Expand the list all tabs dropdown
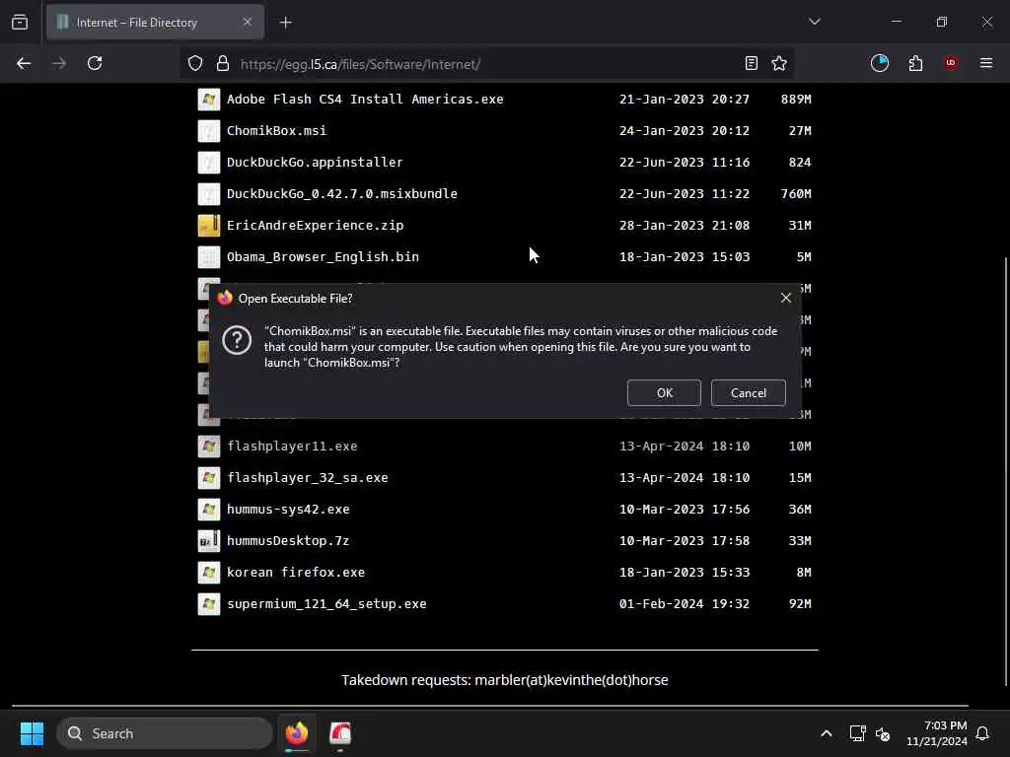Image resolution: width=1010 pixels, height=757 pixels. [814, 22]
